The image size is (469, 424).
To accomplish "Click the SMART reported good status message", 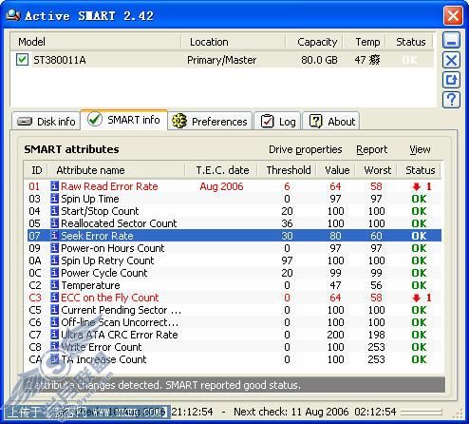I will pos(233,385).
